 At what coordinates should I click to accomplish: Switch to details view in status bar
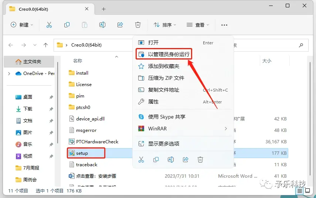tap(300, 191)
